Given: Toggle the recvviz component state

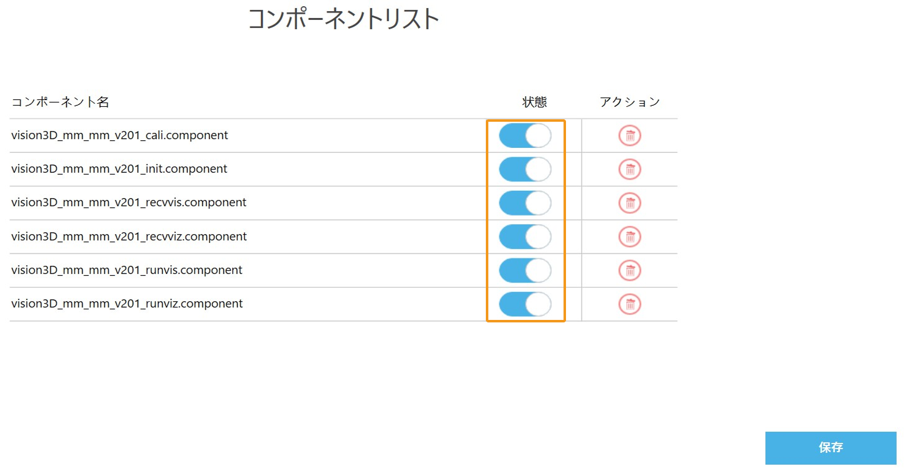Looking at the screenshot, I should [525, 237].
